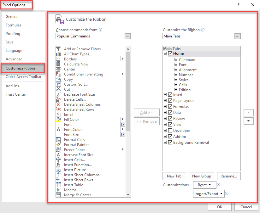Screen dimensions: 260x213
Task: Click the Delete Sheet Columns icon
Action: point(58,104)
